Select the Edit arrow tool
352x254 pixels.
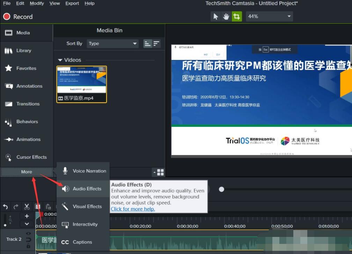[215, 16]
